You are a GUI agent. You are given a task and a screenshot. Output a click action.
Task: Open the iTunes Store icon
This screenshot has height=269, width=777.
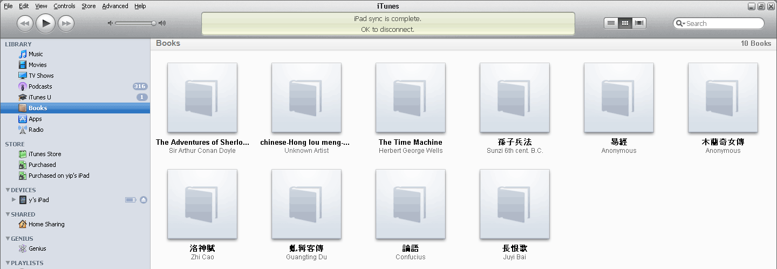pyautogui.click(x=23, y=154)
